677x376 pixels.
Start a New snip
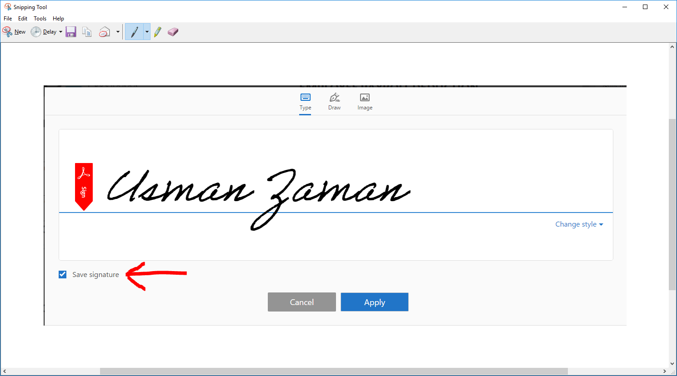tap(14, 31)
